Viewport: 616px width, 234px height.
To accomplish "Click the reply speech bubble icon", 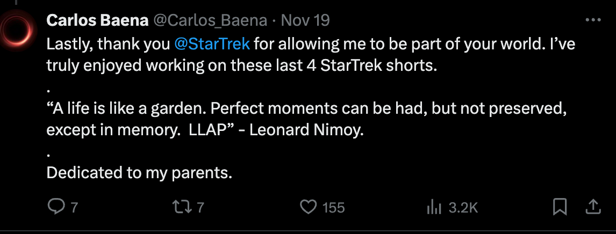I will 55,207.
